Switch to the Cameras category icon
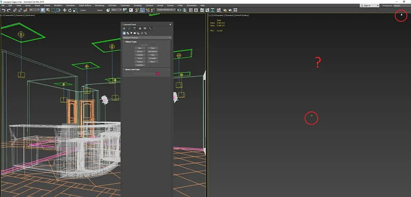This screenshot has height=197, width=411. pyautogui.click(x=134, y=33)
